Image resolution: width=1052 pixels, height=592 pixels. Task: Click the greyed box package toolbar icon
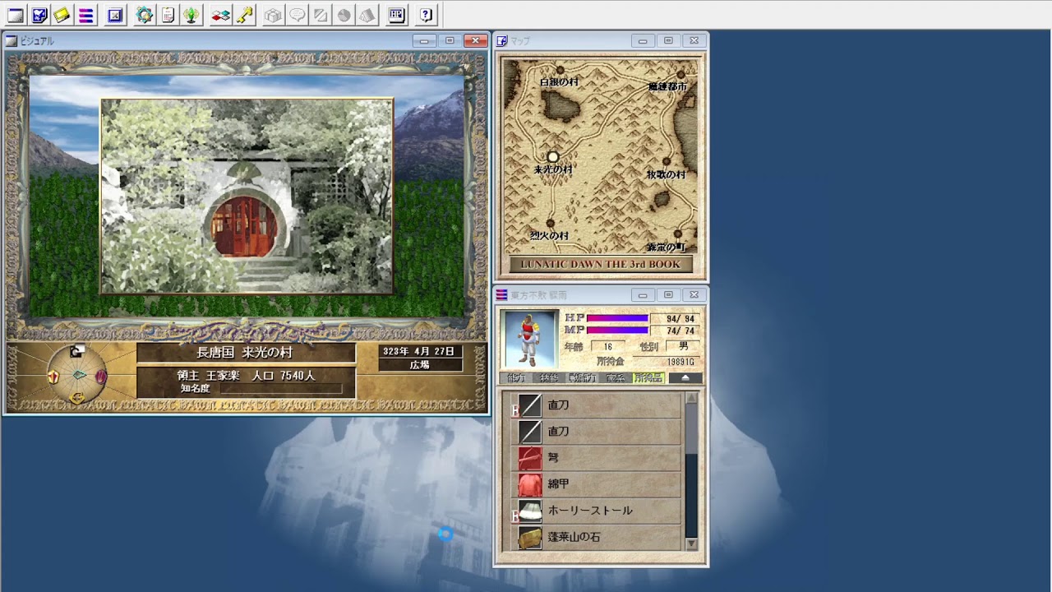coord(274,15)
